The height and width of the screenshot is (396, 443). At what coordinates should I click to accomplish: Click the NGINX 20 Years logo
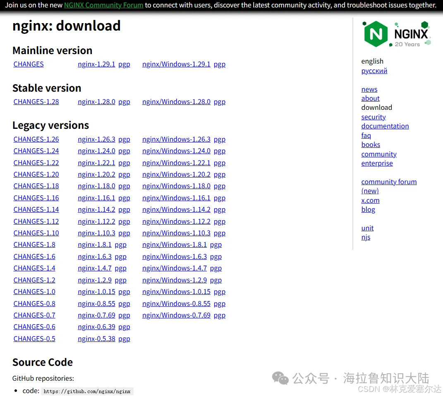(x=396, y=34)
